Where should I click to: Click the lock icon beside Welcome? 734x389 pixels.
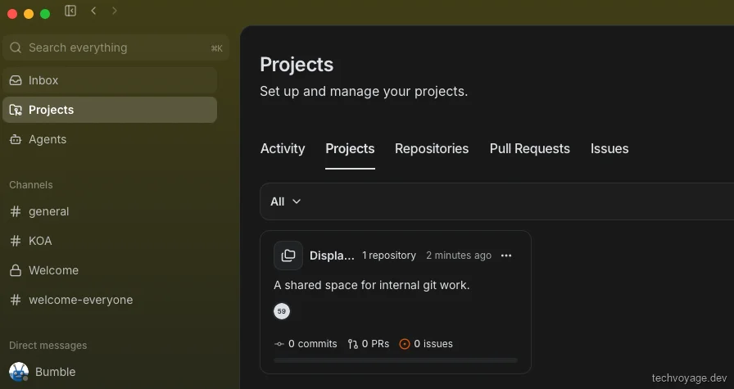[x=16, y=270]
